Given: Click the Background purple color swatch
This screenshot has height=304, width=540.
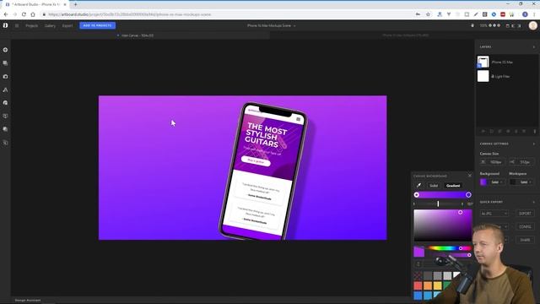Looking at the screenshot, I should [483, 182].
